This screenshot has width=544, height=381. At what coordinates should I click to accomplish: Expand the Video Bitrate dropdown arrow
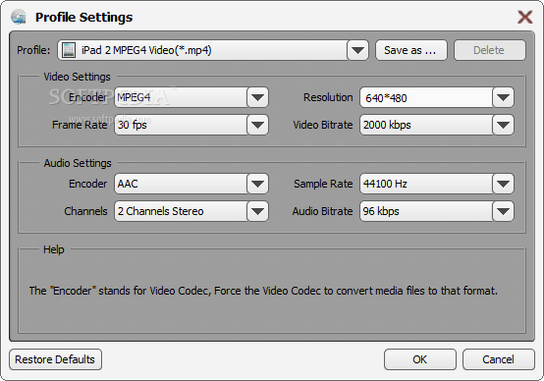(x=503, y=125)
